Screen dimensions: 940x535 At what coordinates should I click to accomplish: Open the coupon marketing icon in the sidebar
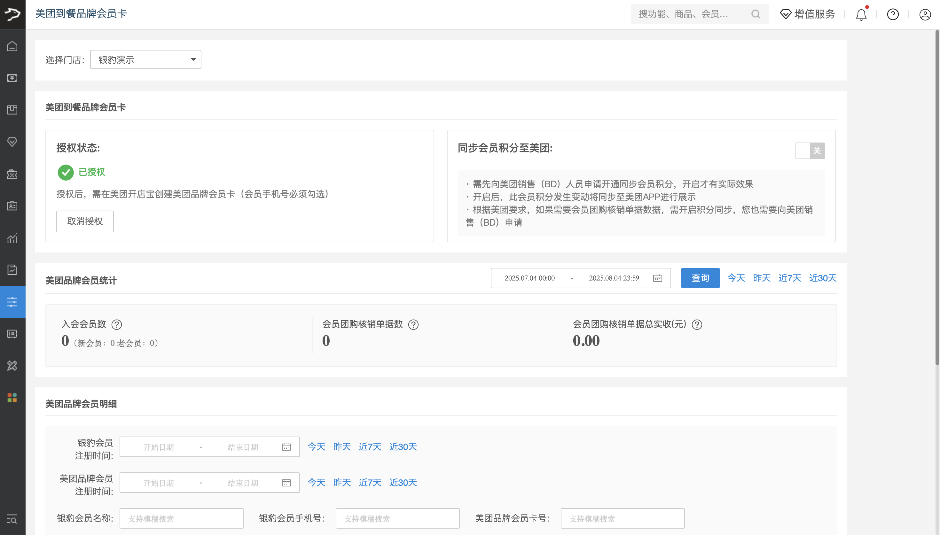12,174
